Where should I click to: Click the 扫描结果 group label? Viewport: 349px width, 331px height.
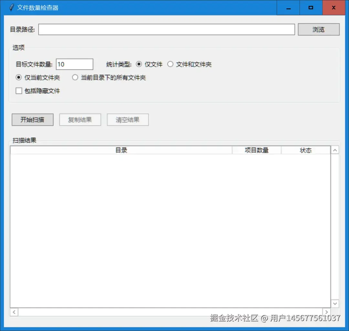[x=25, y=140]
